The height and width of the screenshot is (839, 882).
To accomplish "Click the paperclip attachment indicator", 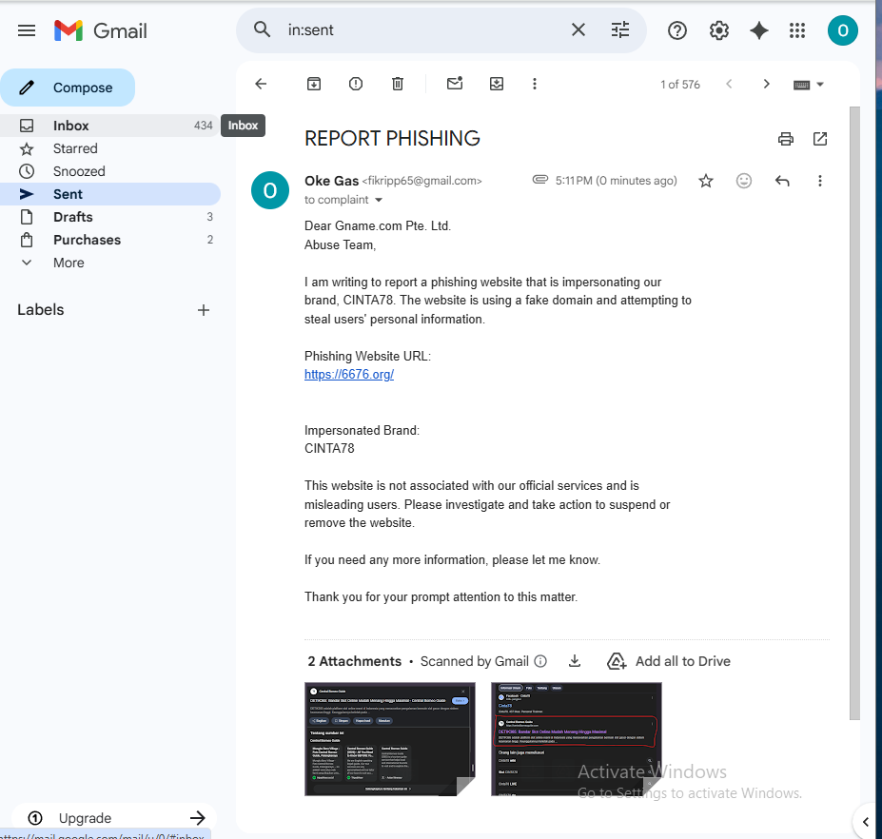I will [540, 180].
